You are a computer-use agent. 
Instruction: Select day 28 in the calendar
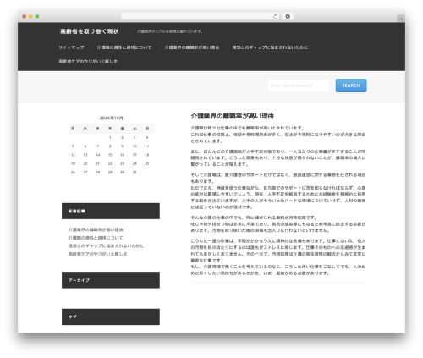(x=97, y=173)
